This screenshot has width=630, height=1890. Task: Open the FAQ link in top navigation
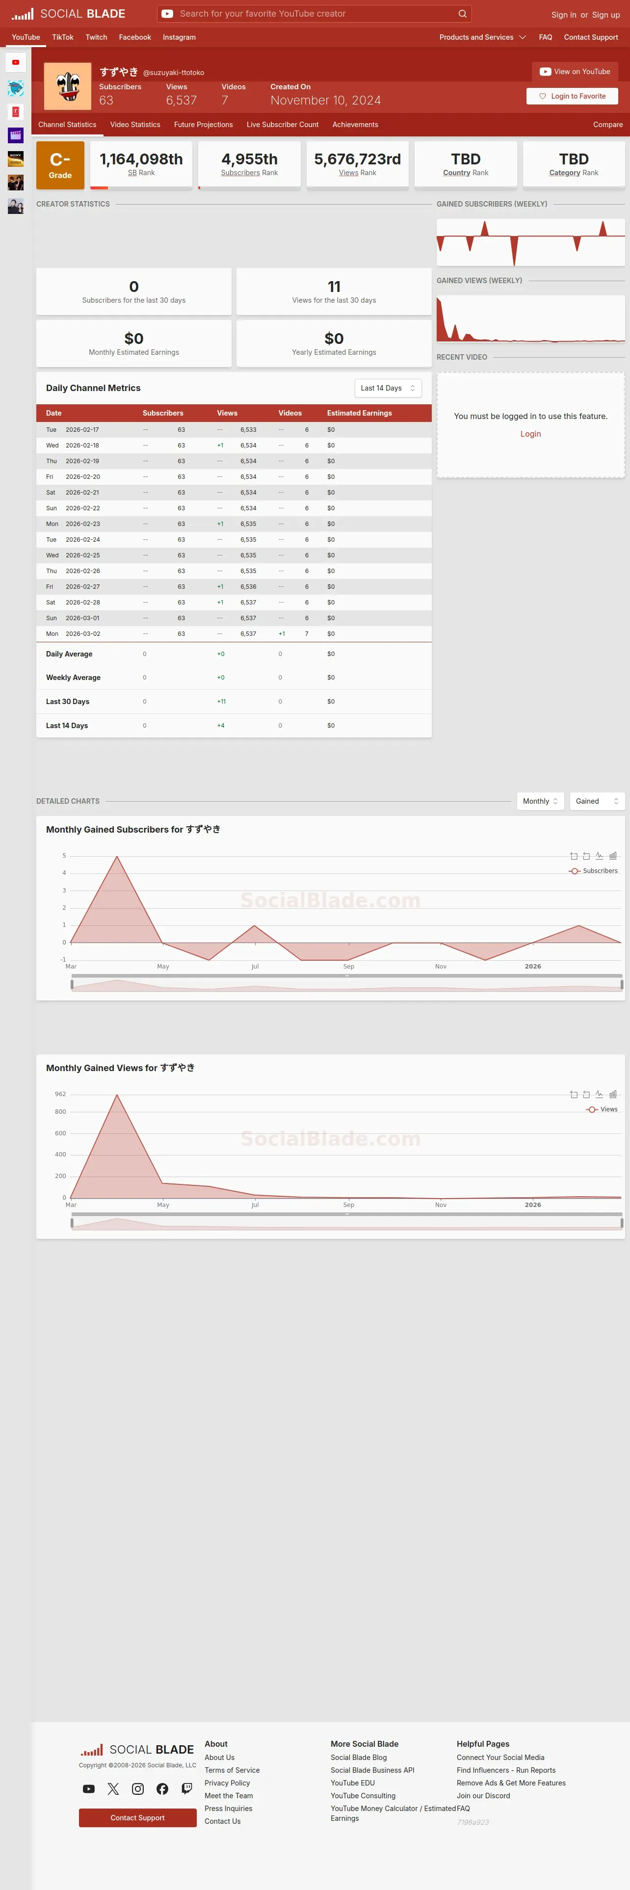545,37
